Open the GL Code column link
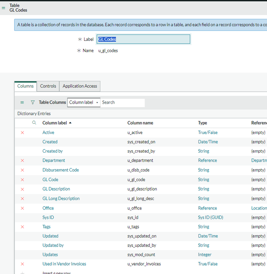The image size is (267, 274). click(x=50, y=180)
